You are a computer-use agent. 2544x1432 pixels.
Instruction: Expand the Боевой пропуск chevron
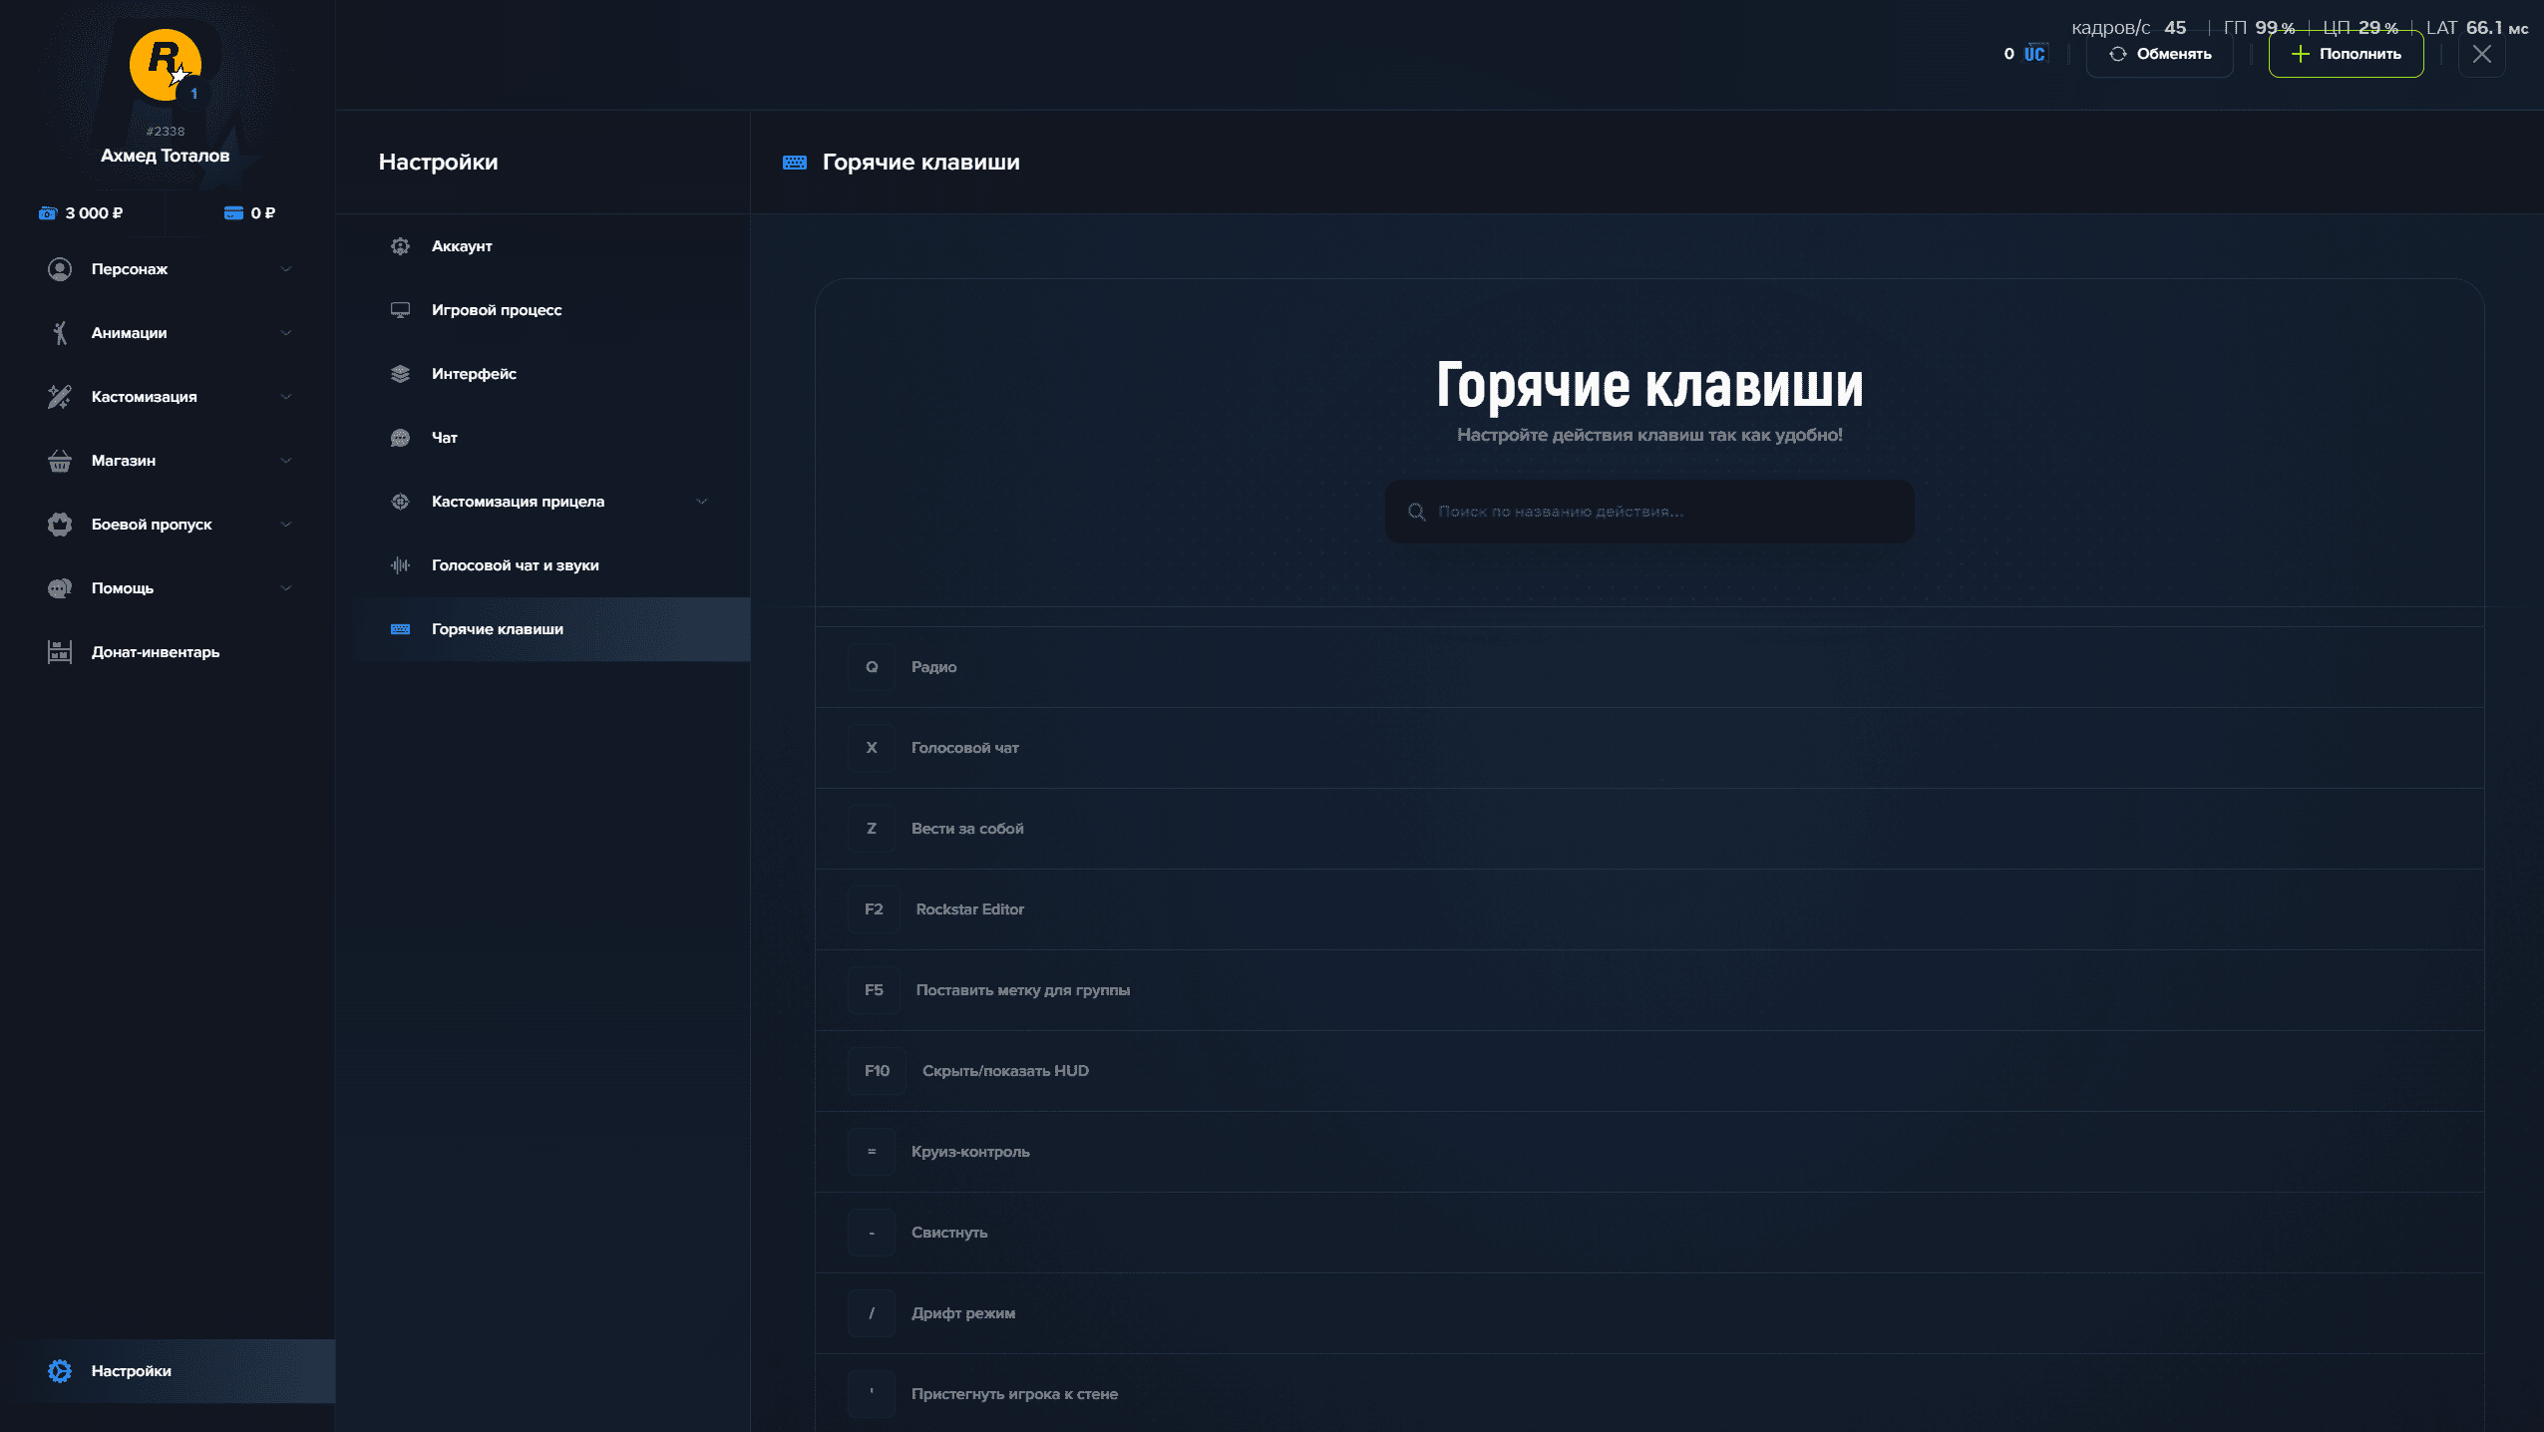(286, 525)
